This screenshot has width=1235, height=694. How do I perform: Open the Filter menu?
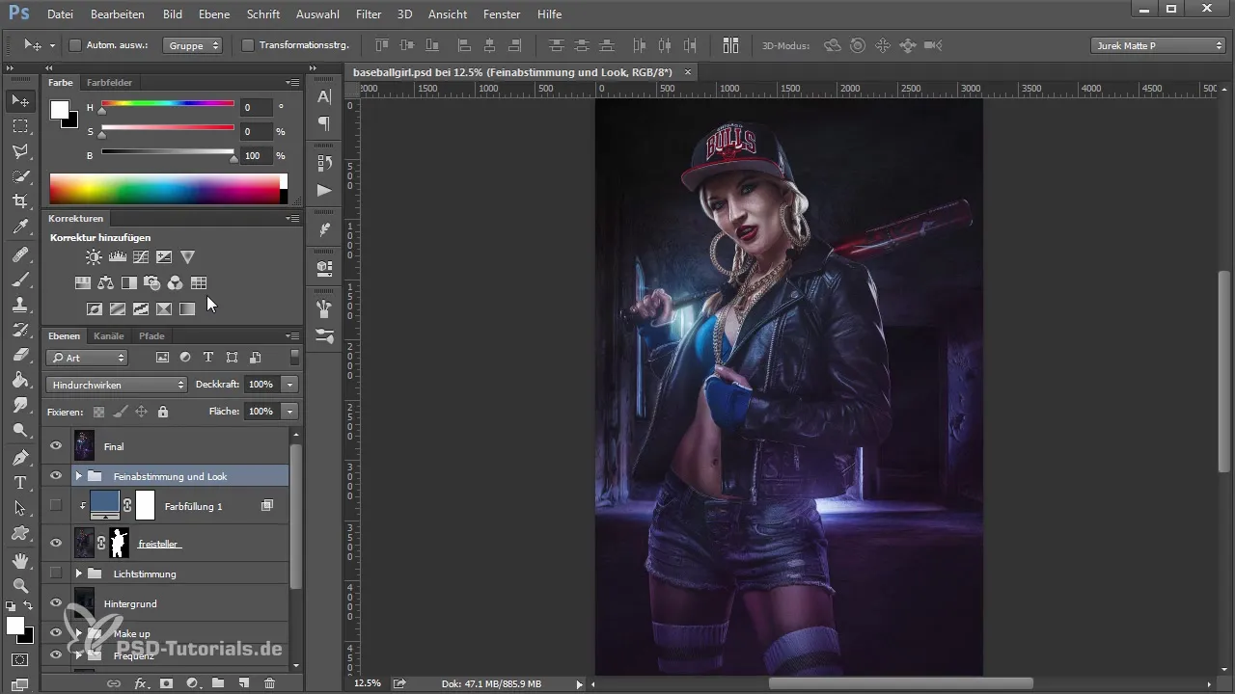click(x=368, y=14)
